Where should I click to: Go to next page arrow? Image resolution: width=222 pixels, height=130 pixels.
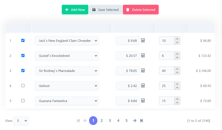135,121
